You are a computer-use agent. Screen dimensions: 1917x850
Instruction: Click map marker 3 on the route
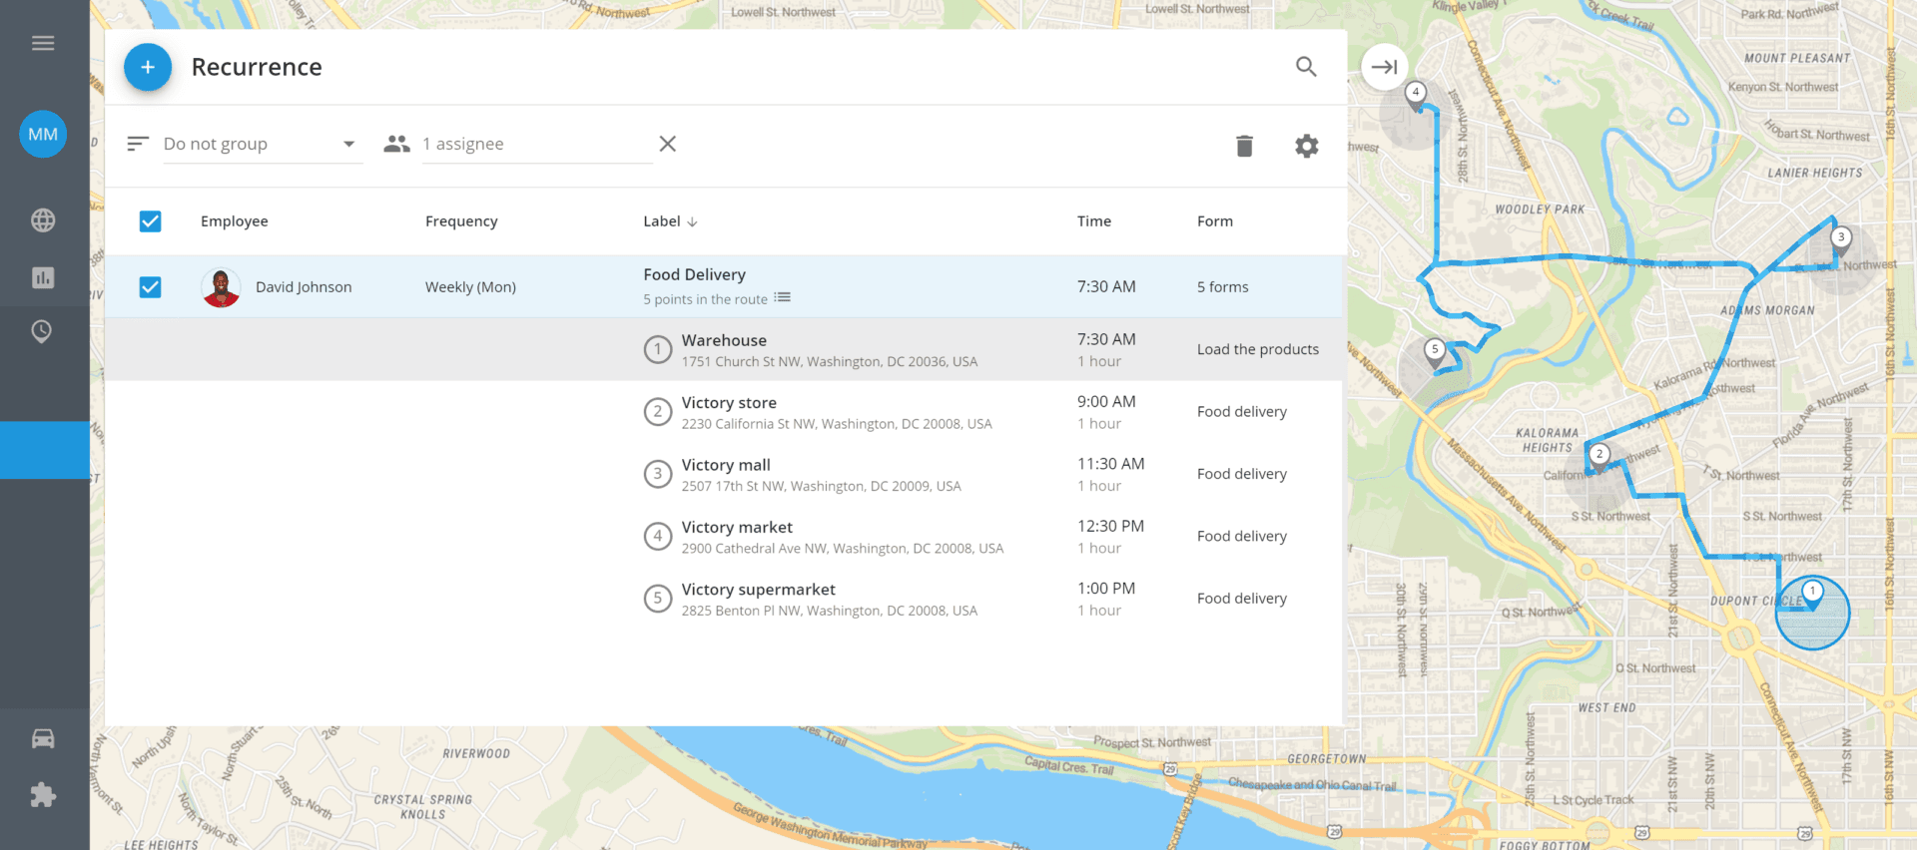1840,237
